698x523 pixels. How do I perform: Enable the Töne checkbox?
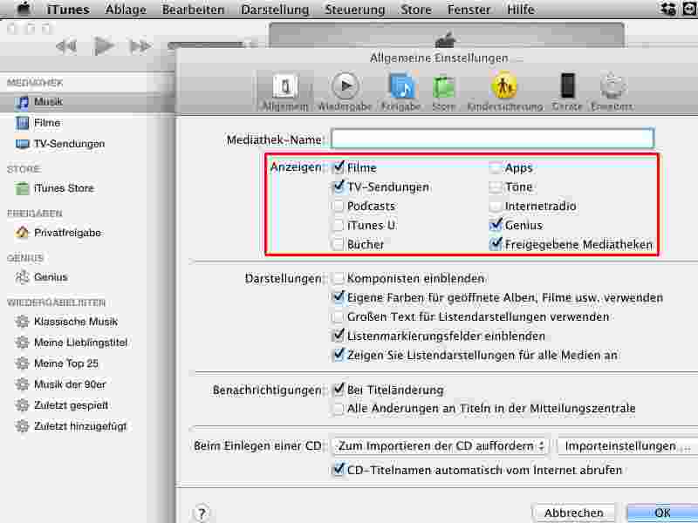[x=495, y=187]
